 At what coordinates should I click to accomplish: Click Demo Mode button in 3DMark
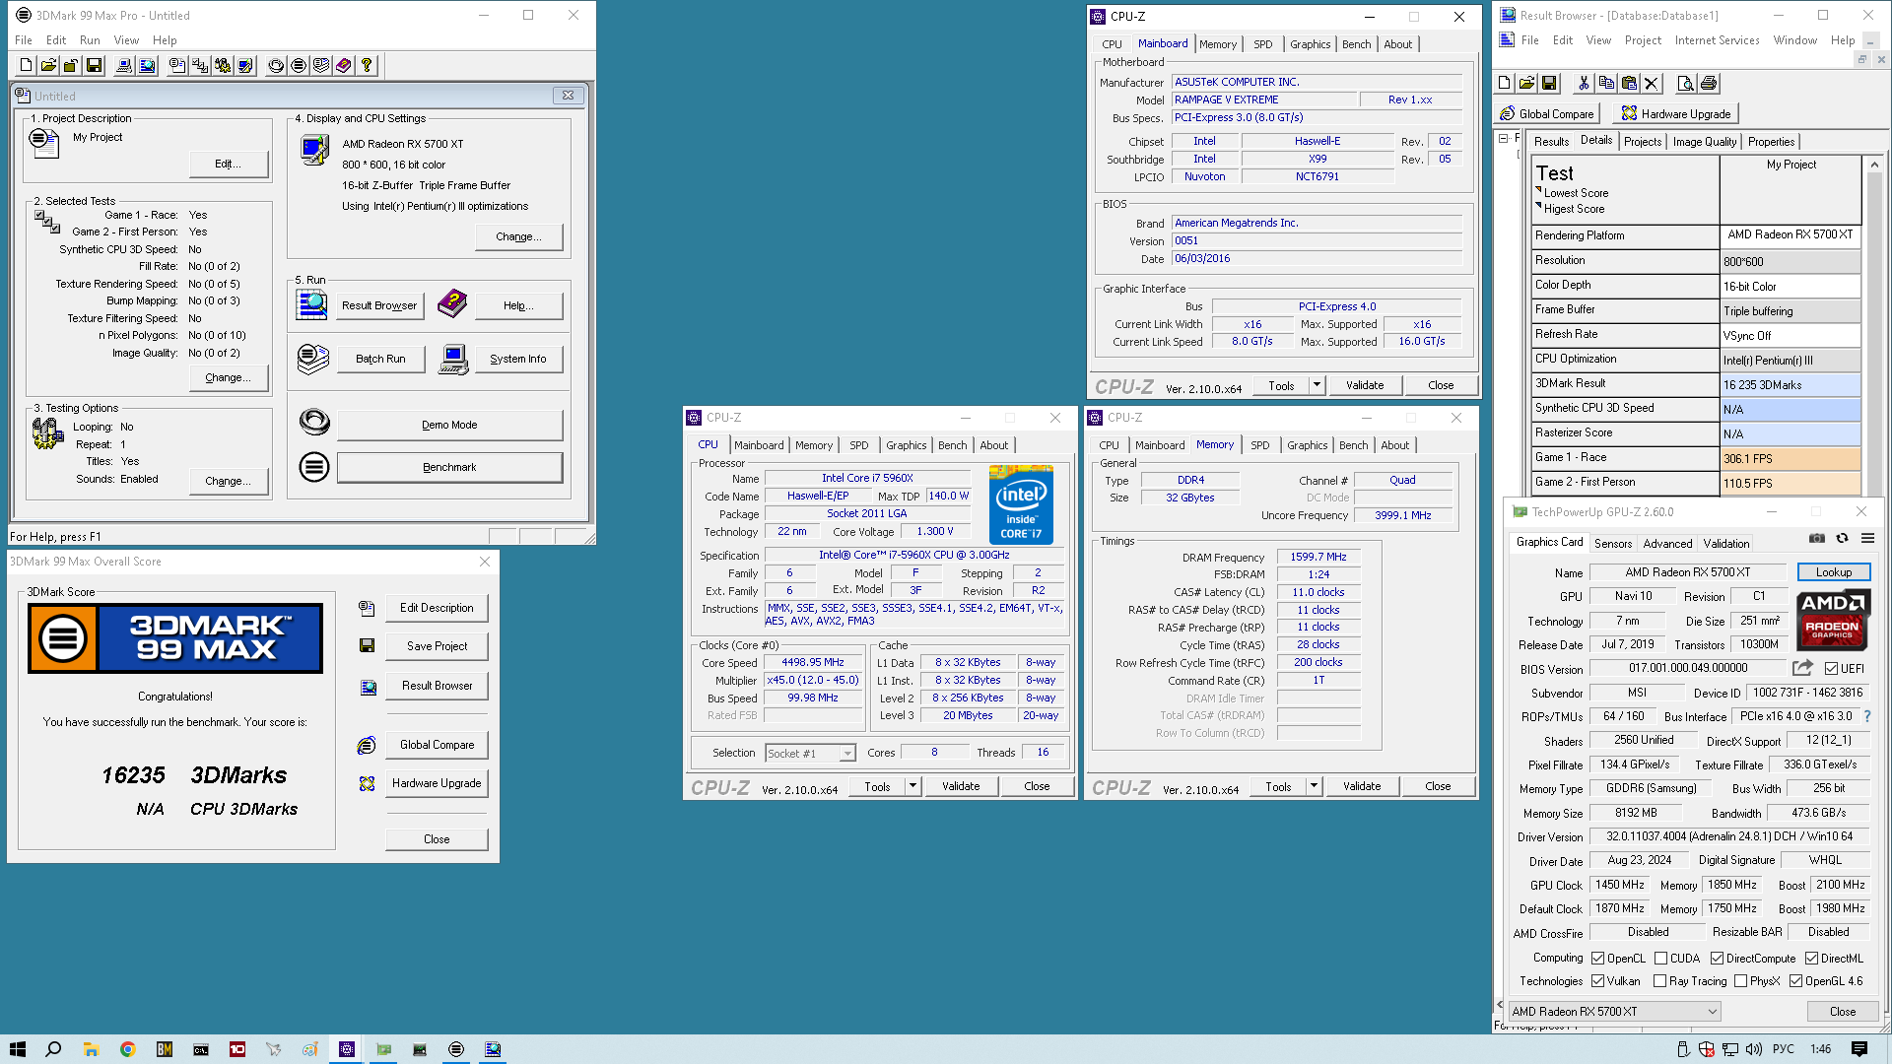coord(449,425)
